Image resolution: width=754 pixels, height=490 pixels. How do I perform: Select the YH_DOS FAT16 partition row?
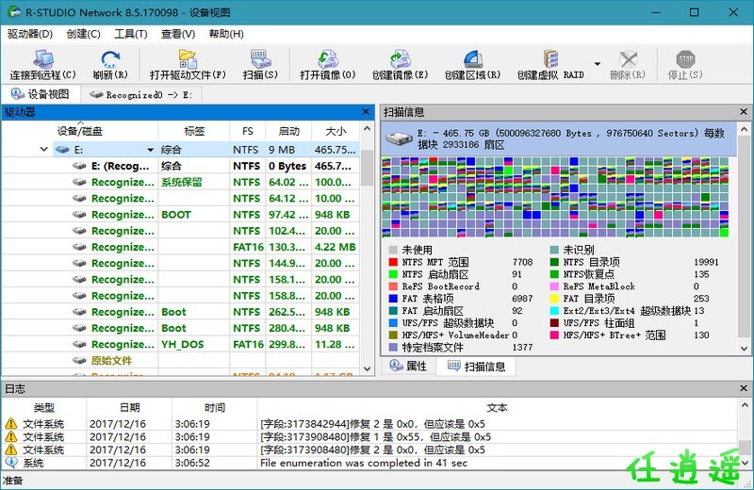click(181, 344)
